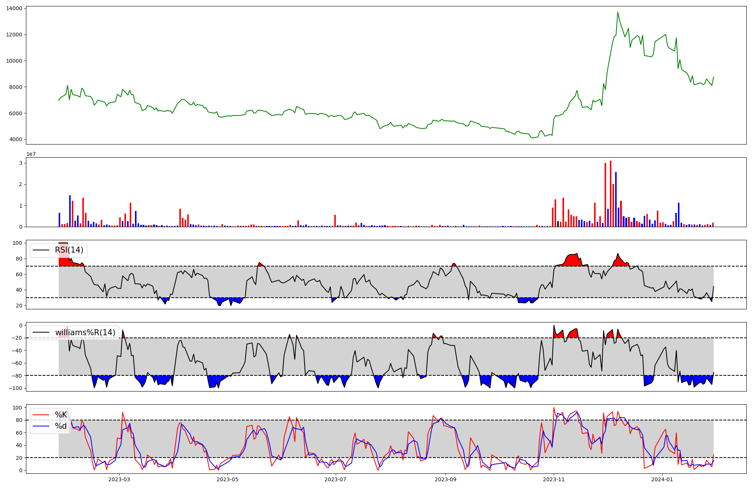
Task: Click the price chart peak near 13700
Action: coord(617,12)
